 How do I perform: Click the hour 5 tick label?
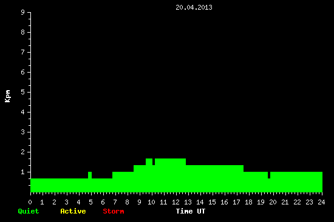(x=90, y=202)
